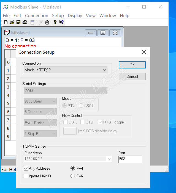Click the window setup toolbar icon
This screenshot has width=176, height=193.
point(33,22)
